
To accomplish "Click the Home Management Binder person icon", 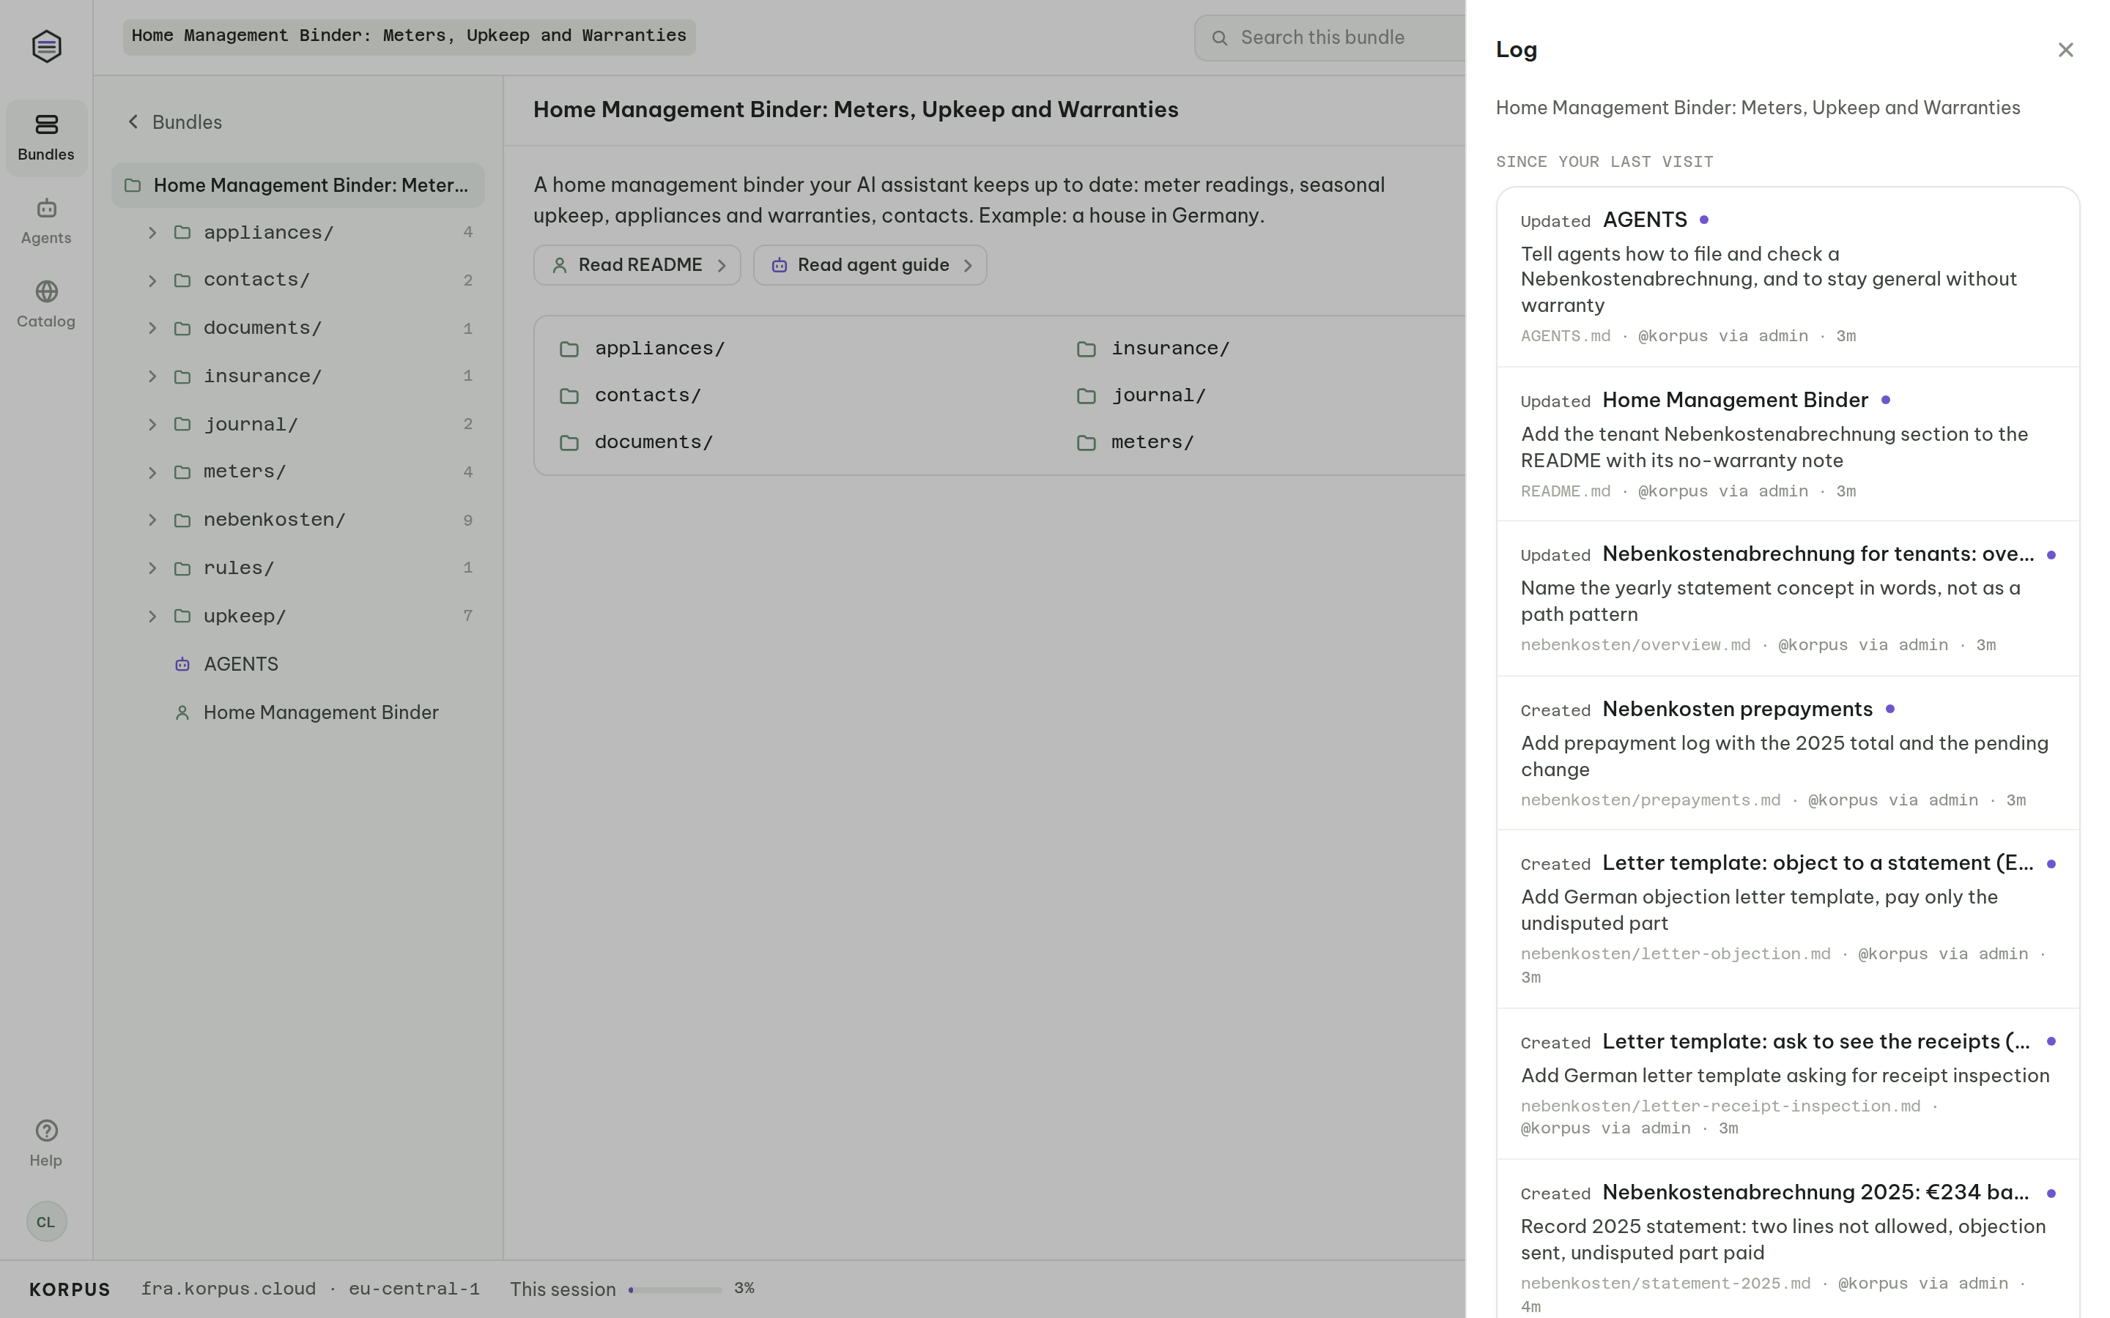I will [x=182, y=713].
